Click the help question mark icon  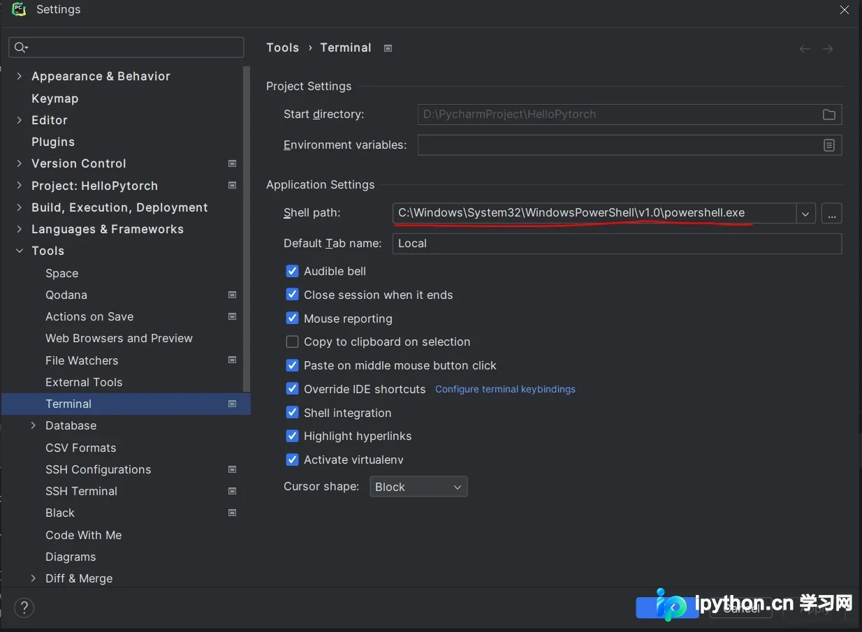[24, 608]
